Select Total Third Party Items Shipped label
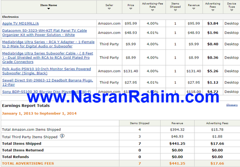This screenshot has width=240, height=167. [30, 137]
